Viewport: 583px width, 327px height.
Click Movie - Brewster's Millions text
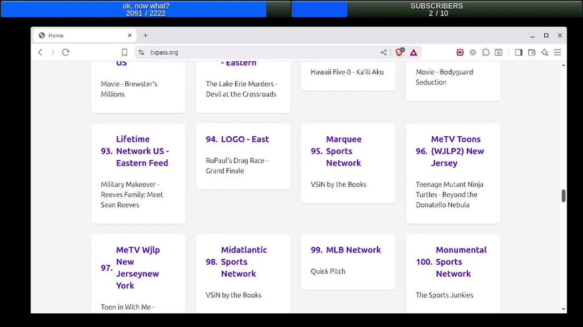(129, 89)
